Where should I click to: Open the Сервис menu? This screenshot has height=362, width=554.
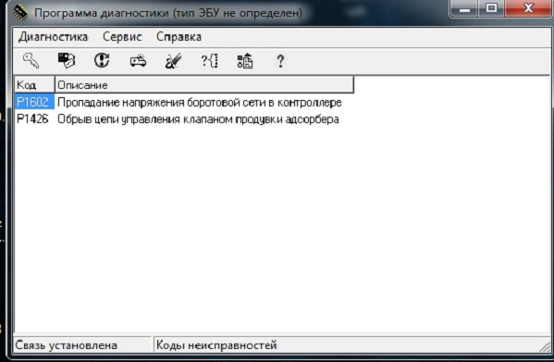(x=122, y=36)
